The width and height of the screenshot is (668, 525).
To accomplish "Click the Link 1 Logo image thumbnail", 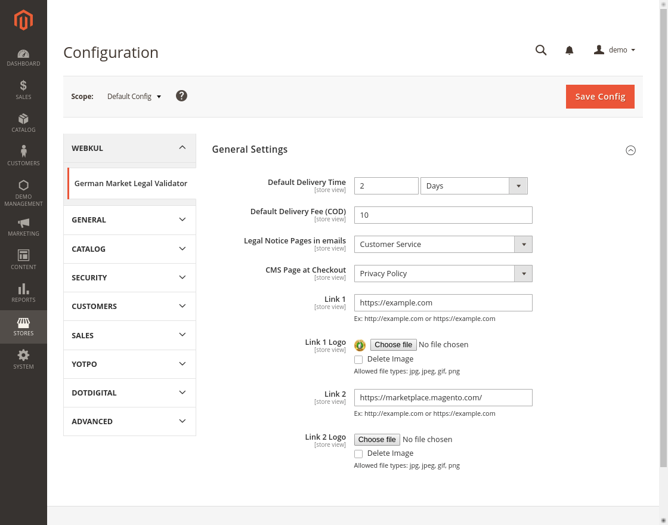I will [360, 345].
